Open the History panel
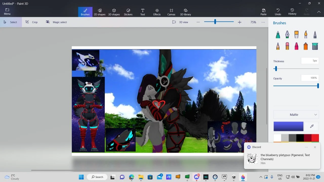Screen dimensions: 324x182 (x=292, y=12)
